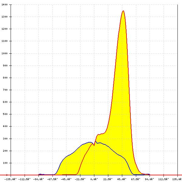The width and height of the screenshot is (182, 182).
Task: Click the 800 y-axis label
Action: tap(5, 78)
